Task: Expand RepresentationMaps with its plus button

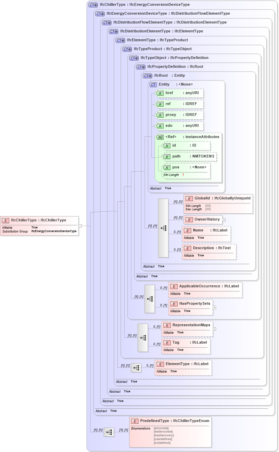Action: 215,328
